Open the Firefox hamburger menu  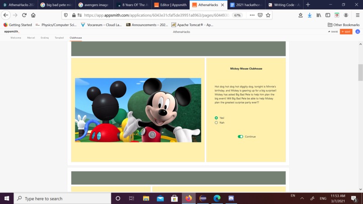(x=358, y=15)
